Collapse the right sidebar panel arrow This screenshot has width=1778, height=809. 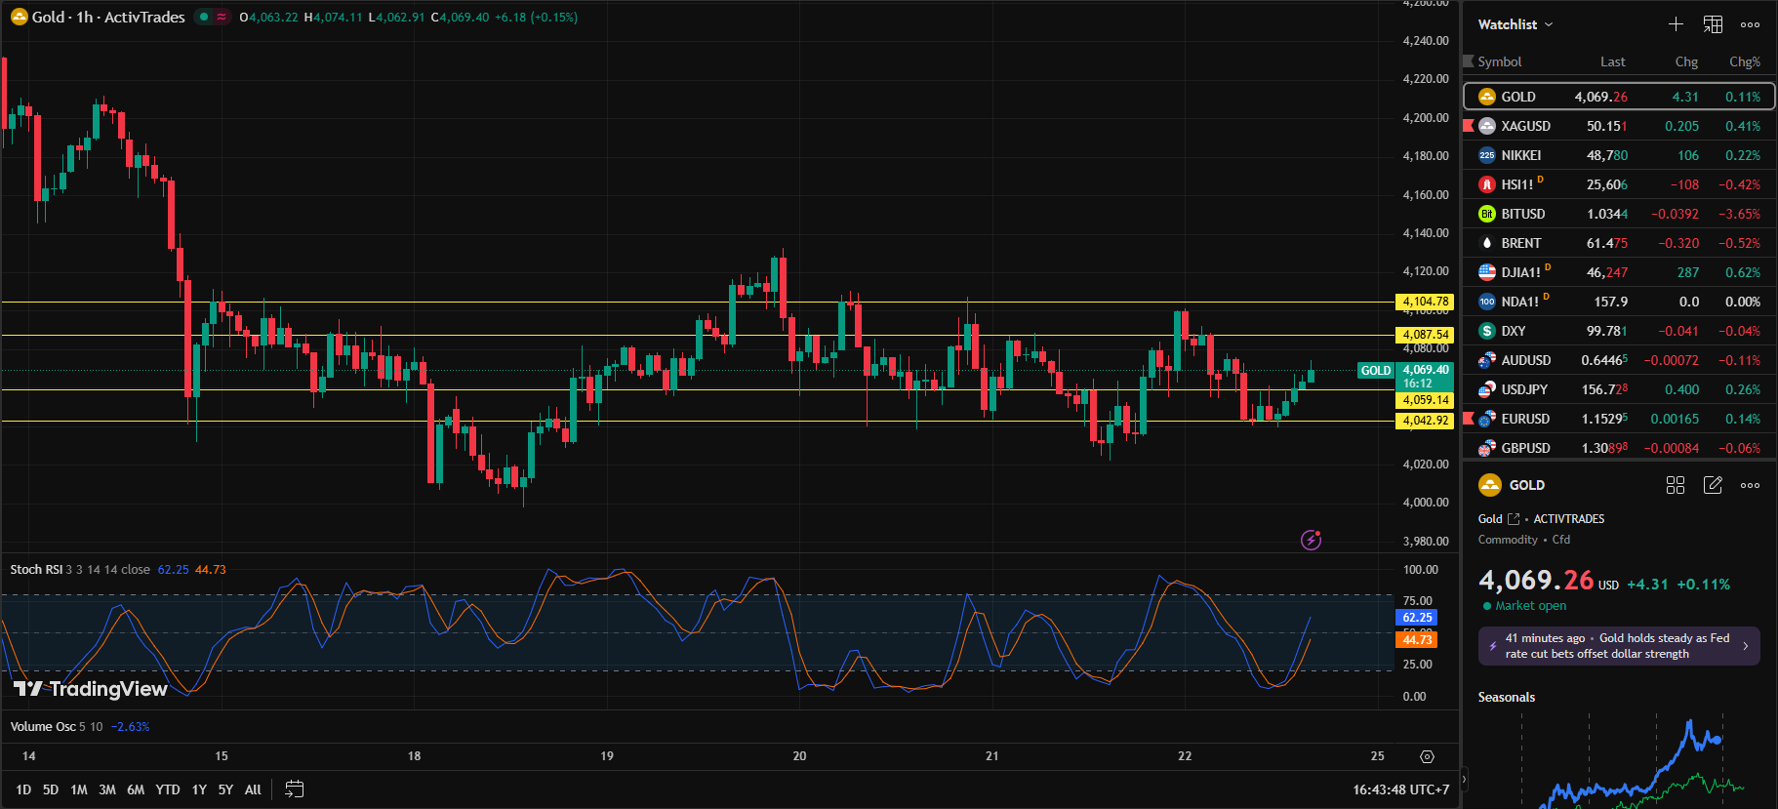[x=1463, y=779]
